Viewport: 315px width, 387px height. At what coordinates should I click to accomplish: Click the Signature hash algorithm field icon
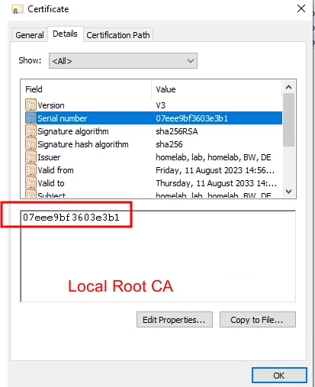(x=31, y=144)
